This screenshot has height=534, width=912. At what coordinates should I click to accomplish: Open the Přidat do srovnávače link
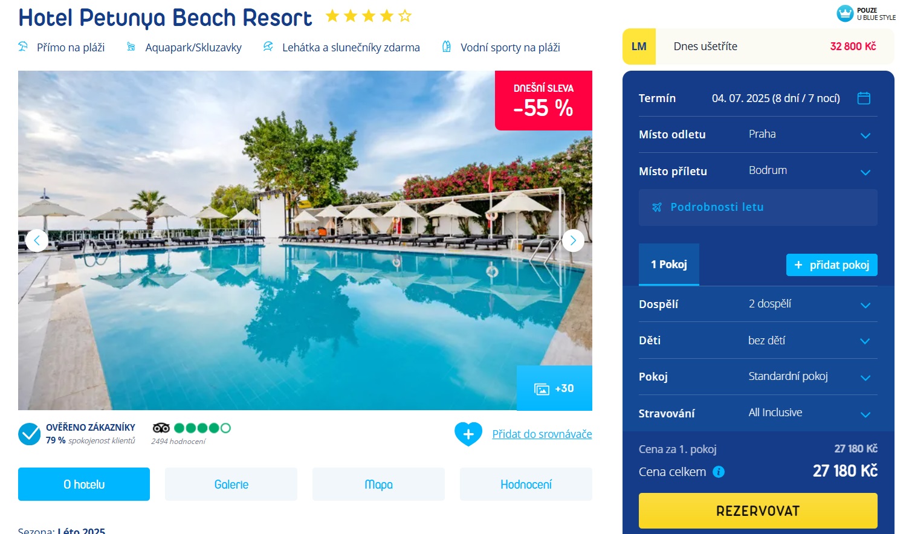[x=542, y=434]
